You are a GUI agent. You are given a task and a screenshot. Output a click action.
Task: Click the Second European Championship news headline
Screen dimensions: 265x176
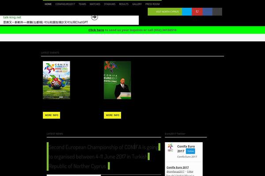[103, 157]
